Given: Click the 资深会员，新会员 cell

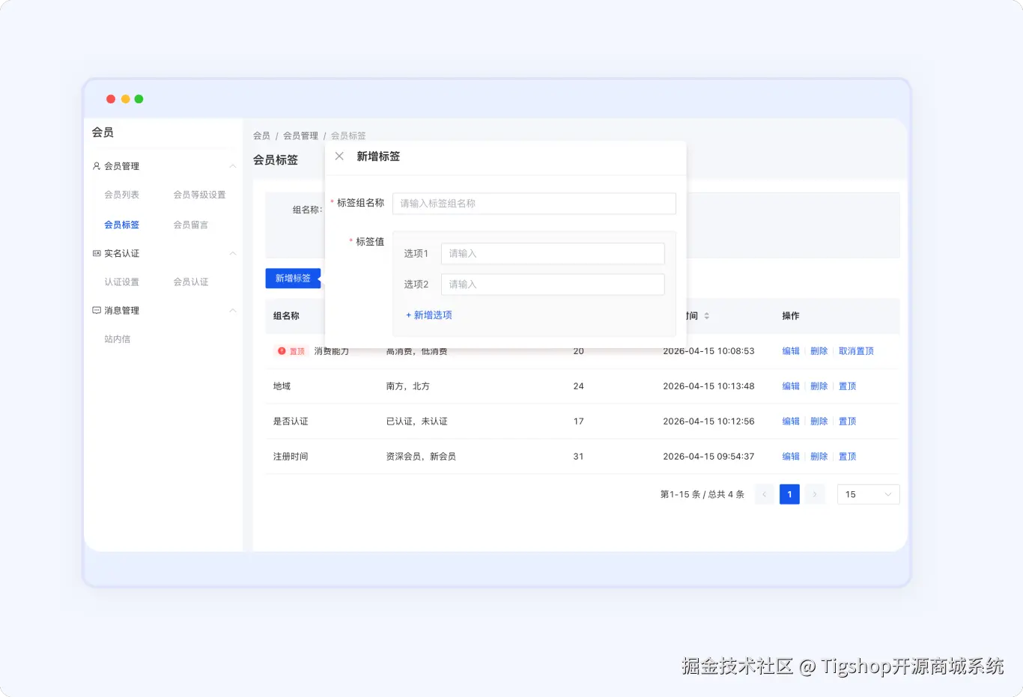Looking at the screenshot, I should click(x=421, y=457).
